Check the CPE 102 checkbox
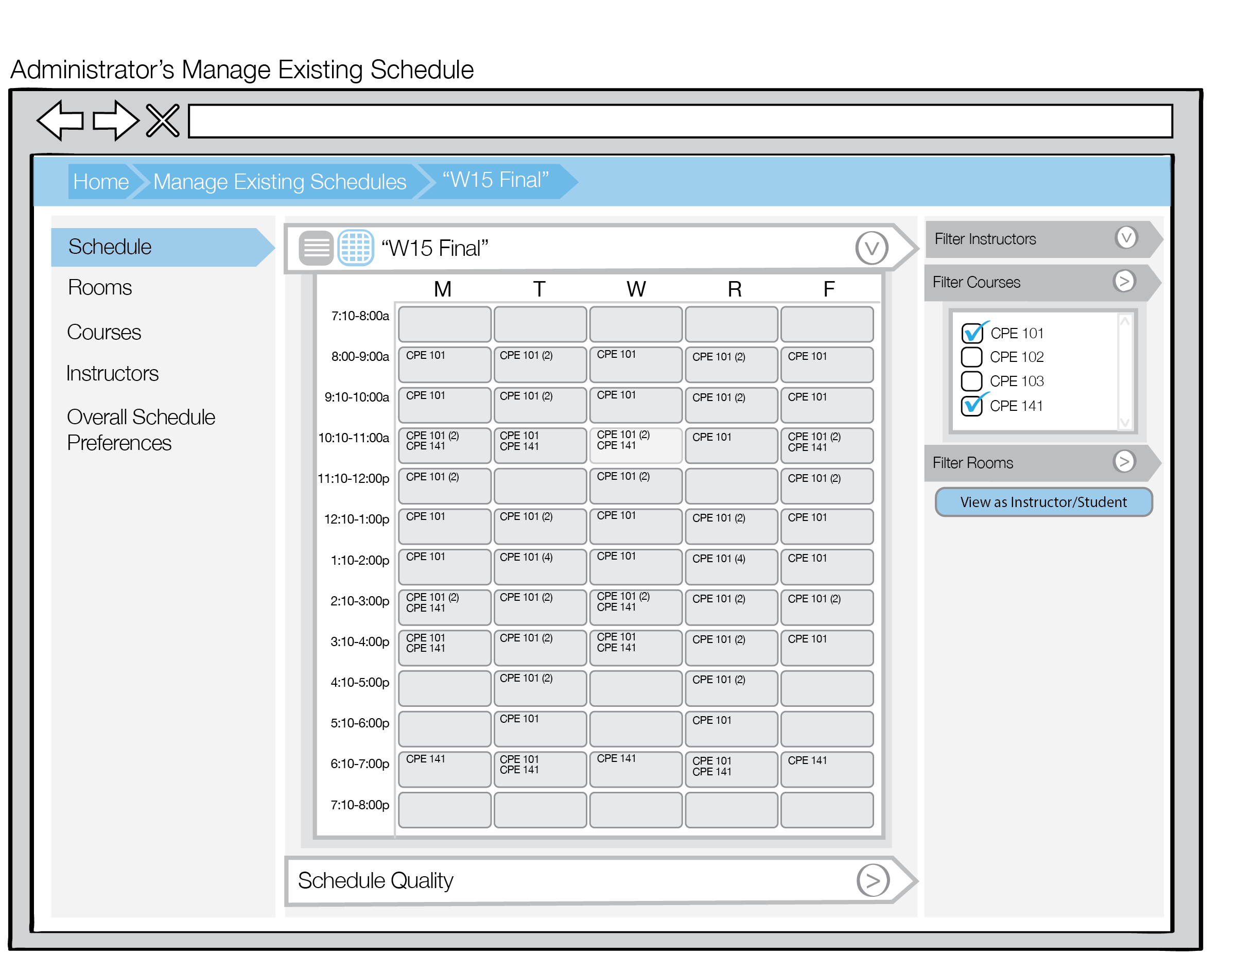The image size is (1254, 955). tap(971, 357)
